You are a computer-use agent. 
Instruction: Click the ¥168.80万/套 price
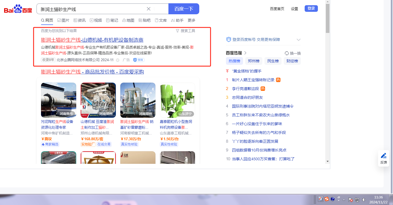[92, 139]
